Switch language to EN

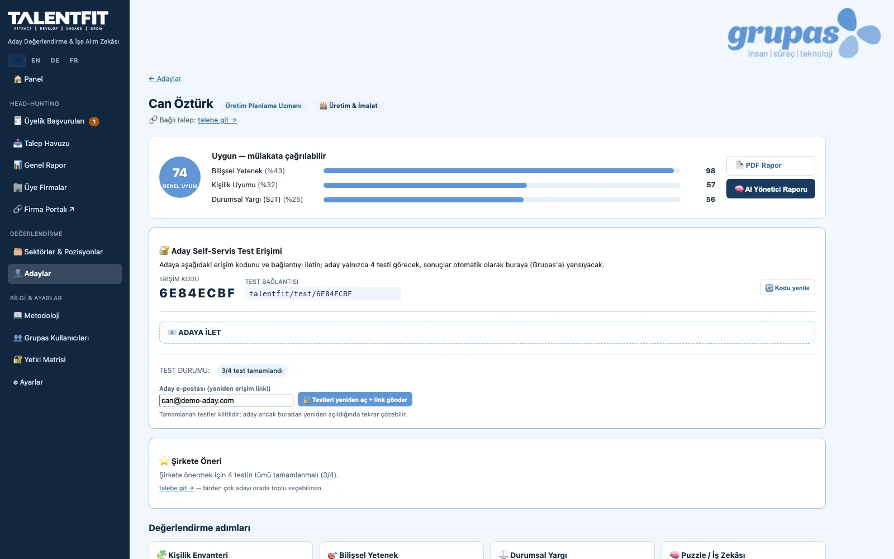[36, 60]
